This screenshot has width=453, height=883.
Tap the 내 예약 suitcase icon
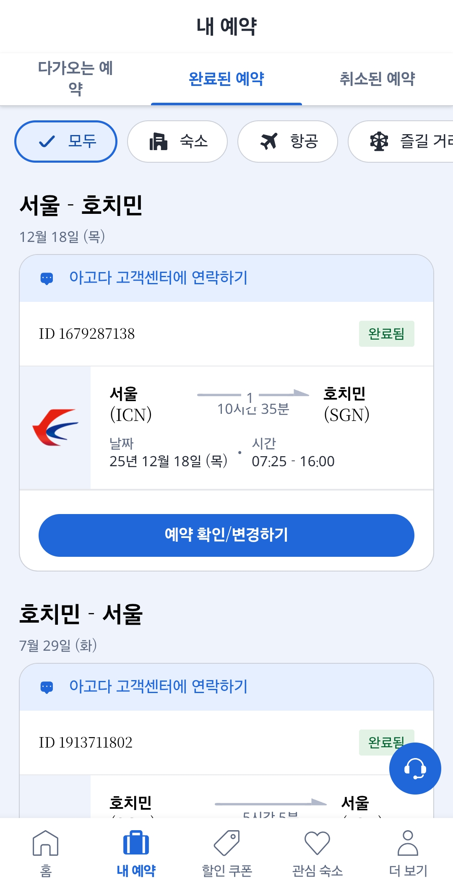pos(136,843)
